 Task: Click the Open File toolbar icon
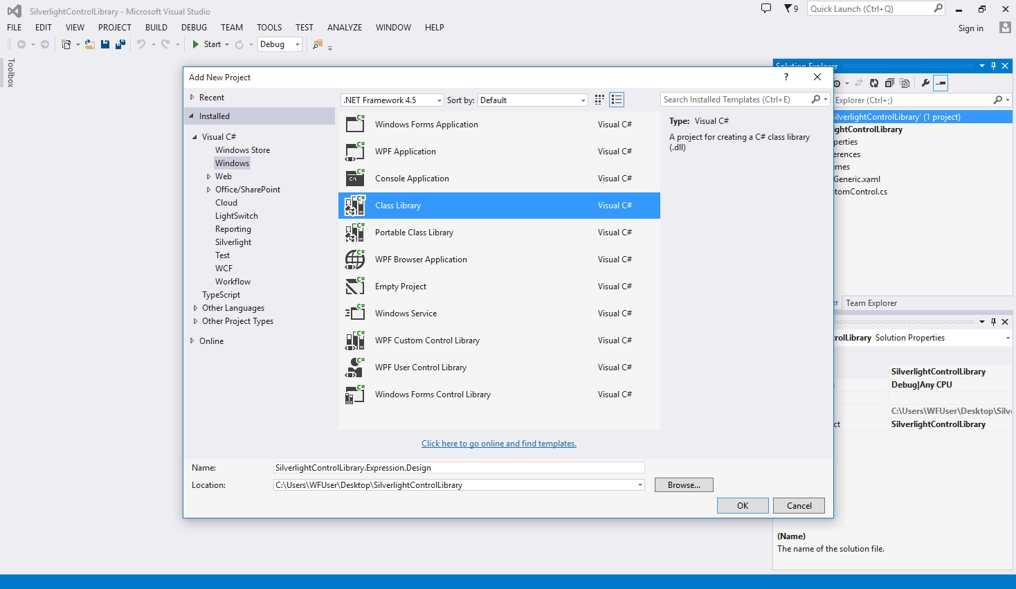click(90, 44)
